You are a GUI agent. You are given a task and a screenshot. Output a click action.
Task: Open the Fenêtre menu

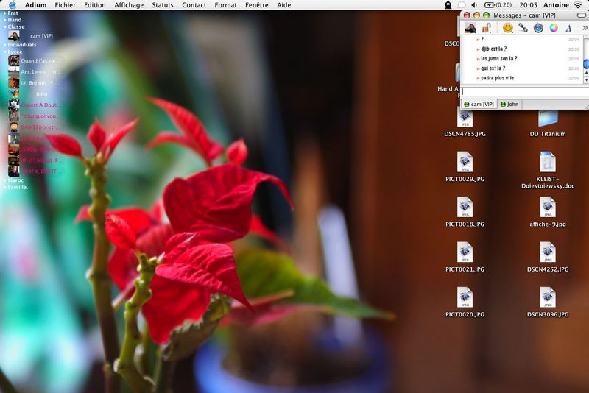pyautogui.click(x=257, y=5)
